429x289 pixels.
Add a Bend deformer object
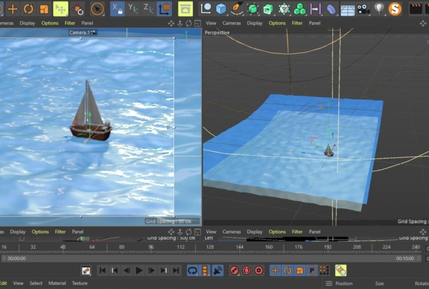click(x=331, y=9)
